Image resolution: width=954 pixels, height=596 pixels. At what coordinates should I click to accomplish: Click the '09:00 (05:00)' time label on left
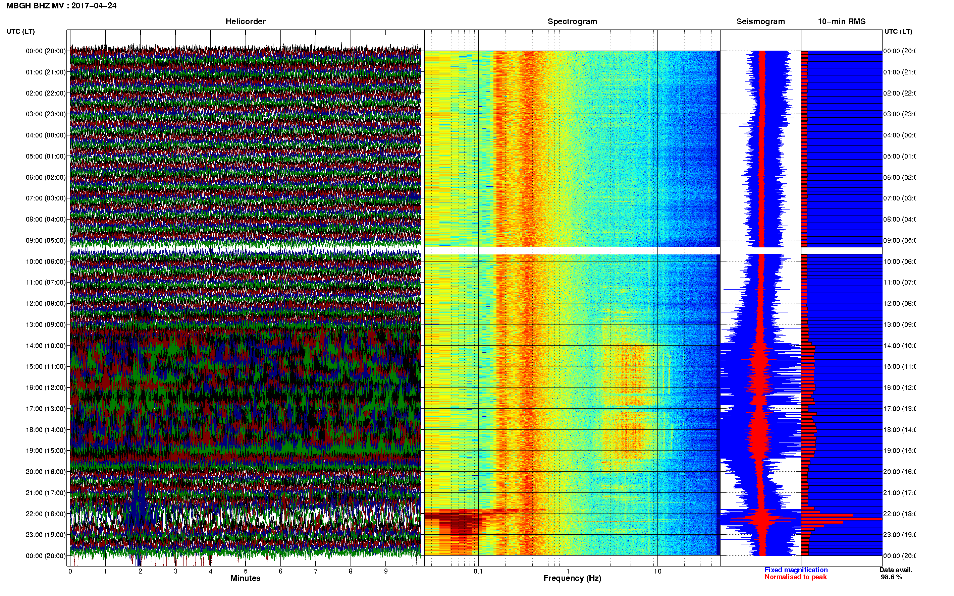46,240
